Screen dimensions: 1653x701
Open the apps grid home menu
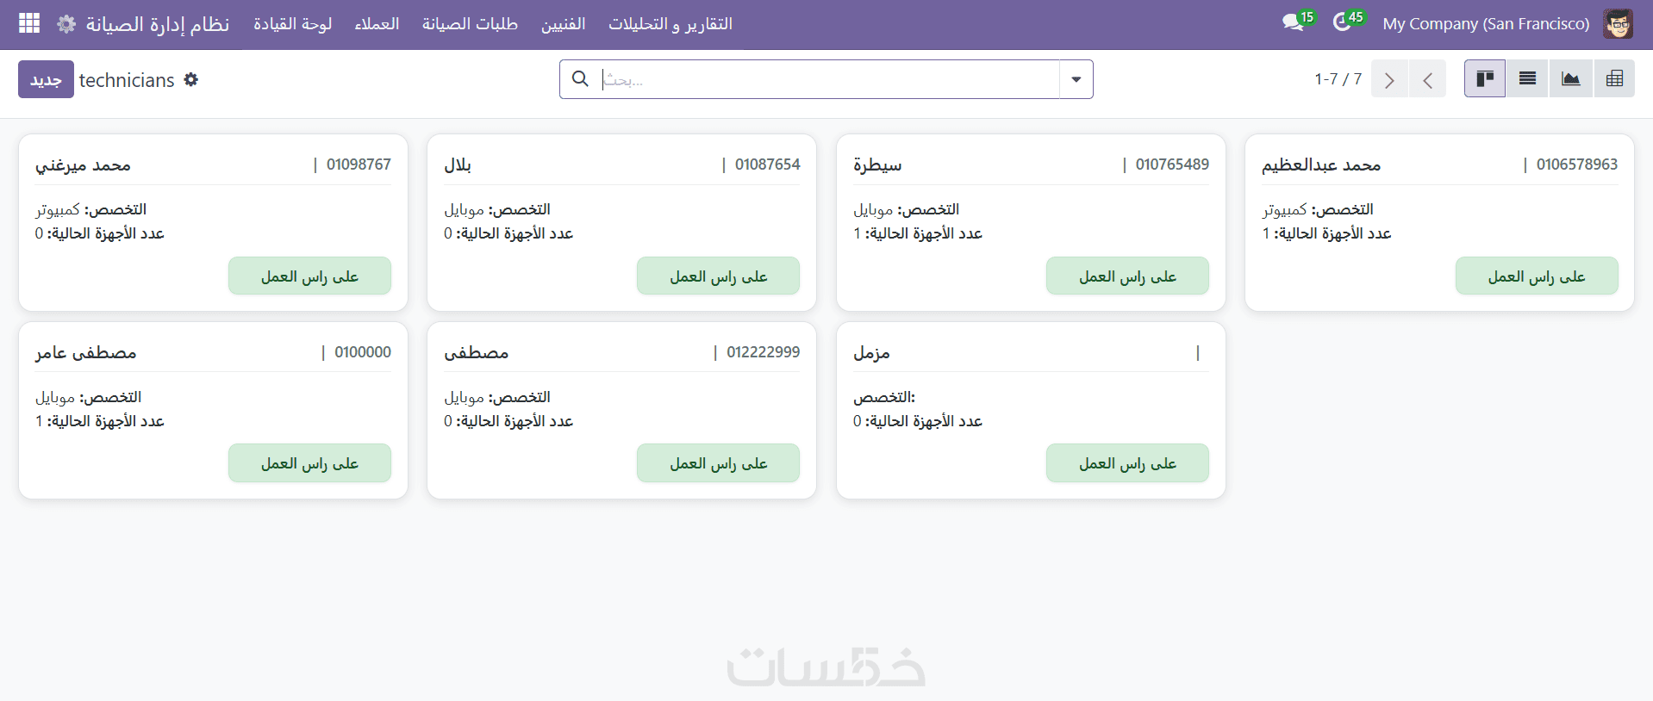tap(29, 23)
